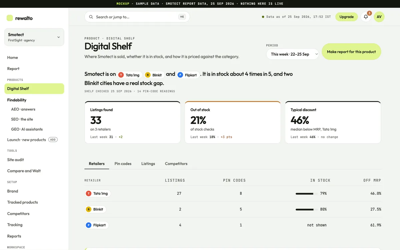This screenshot has width=400, height=250.
Task: Open the AV user avatar menu
Action: pos(379,17)
